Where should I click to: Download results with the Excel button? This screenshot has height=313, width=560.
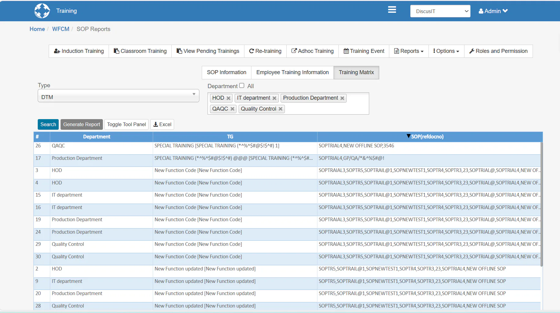162,124
